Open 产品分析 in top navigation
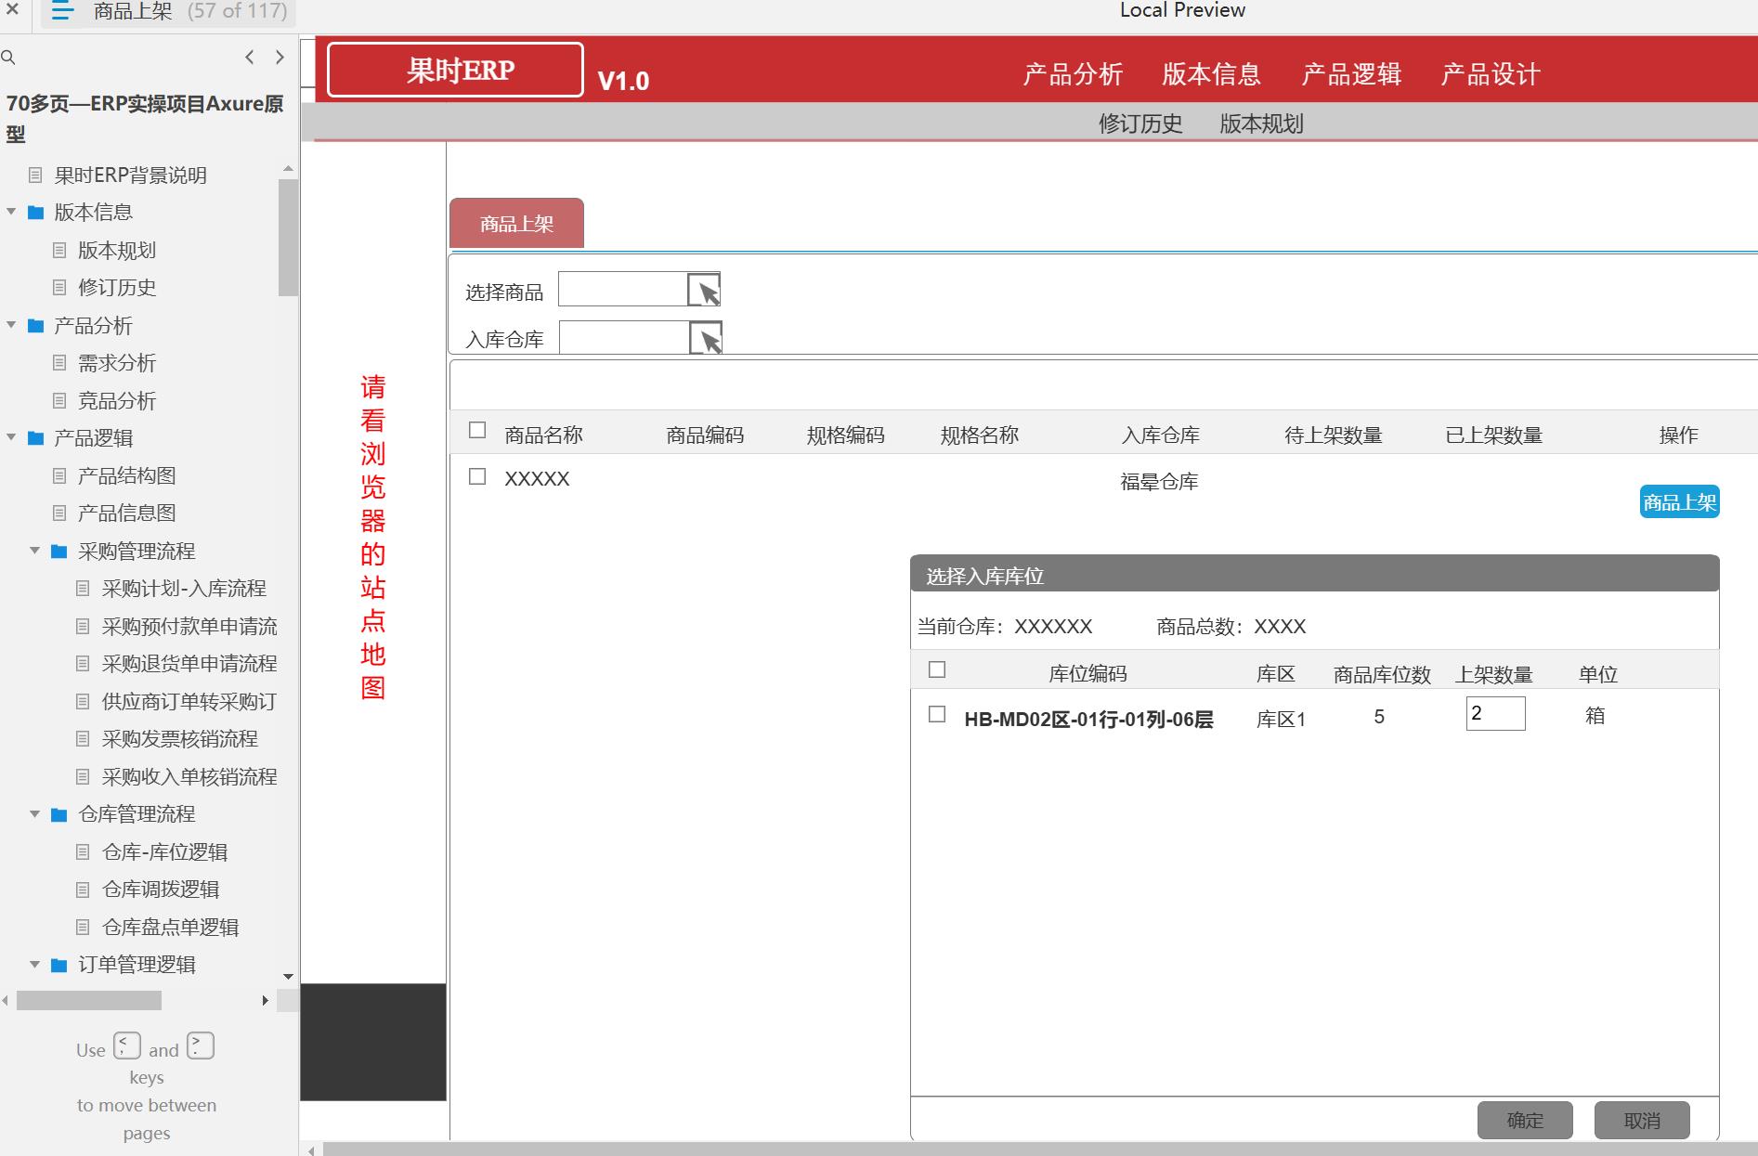The height and width of the screenshot is (1156, 1758). click(x=1073, y=74)
